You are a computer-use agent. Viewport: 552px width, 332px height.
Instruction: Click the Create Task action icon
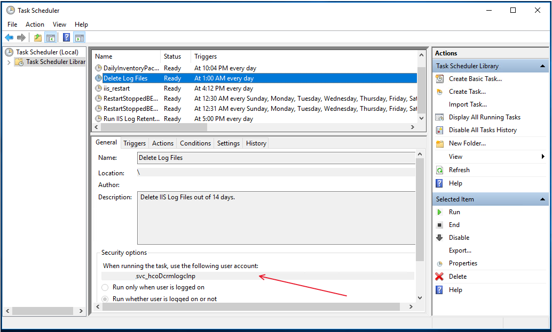[439, 91]
